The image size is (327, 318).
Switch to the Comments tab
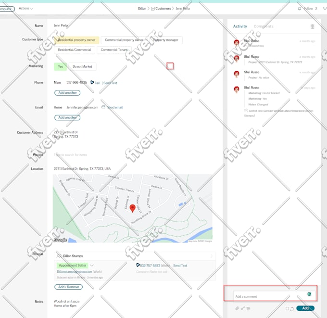pos(264,26)
